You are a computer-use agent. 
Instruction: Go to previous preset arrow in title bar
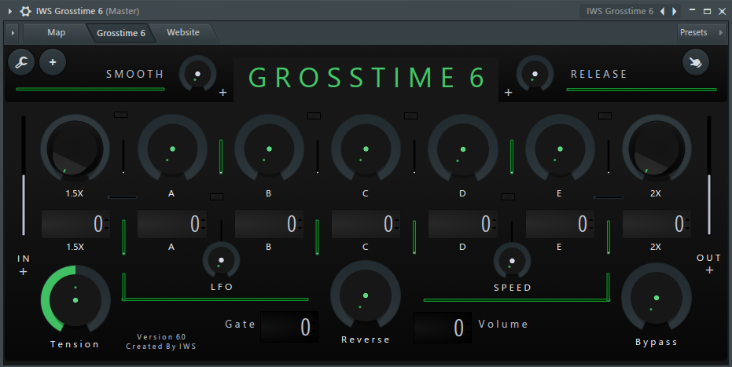pyautogui.click(x=662, y=11)
